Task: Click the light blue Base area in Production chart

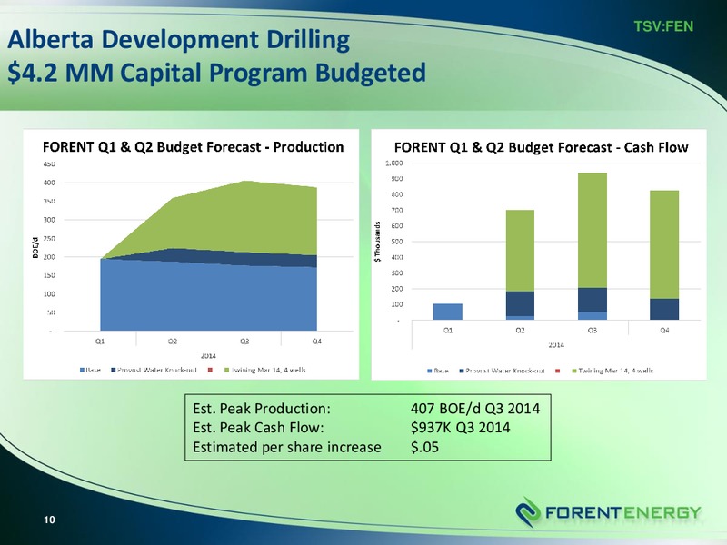Action: pos(209,299)
